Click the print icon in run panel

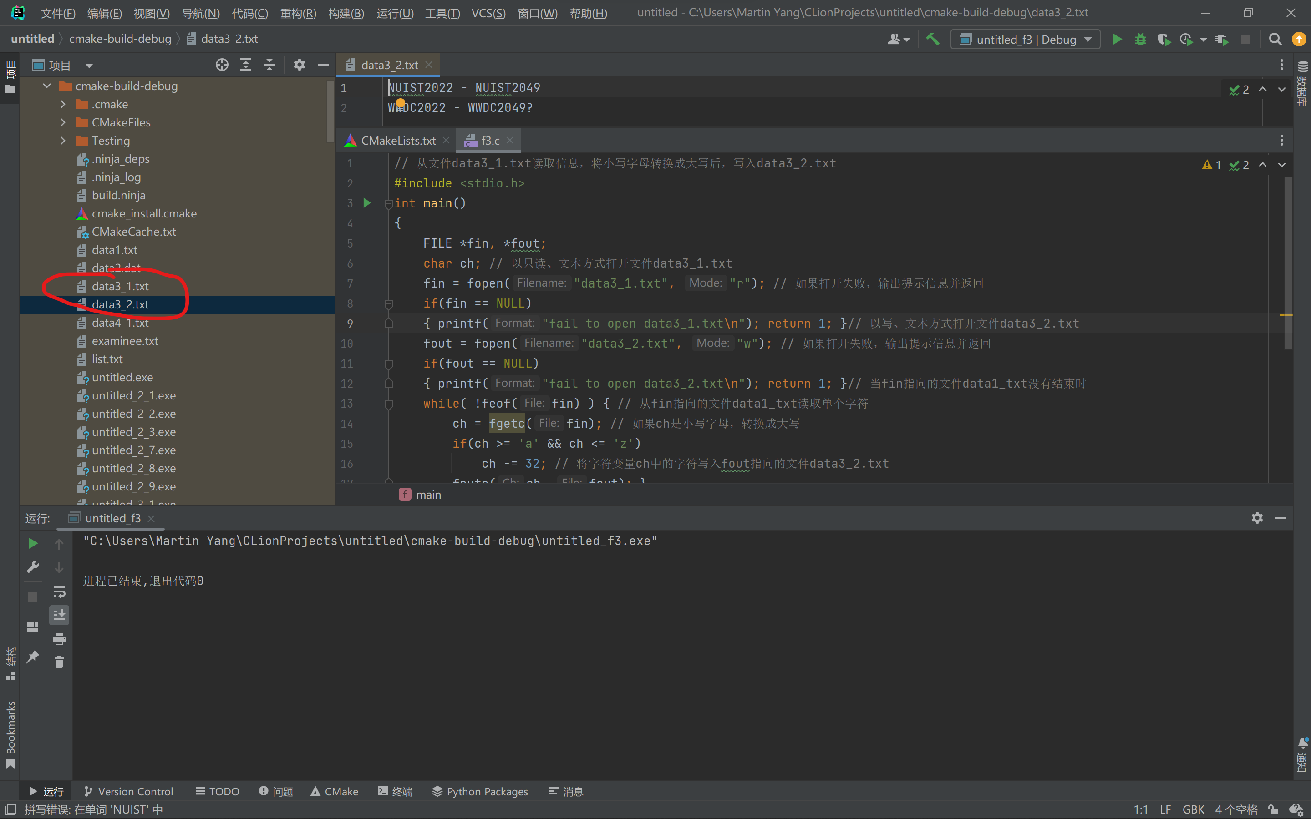pyautogui.click(x=59, y=639)
